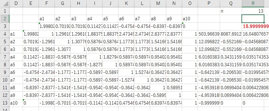
Task: Select column header E
Action: coord(31,3)
